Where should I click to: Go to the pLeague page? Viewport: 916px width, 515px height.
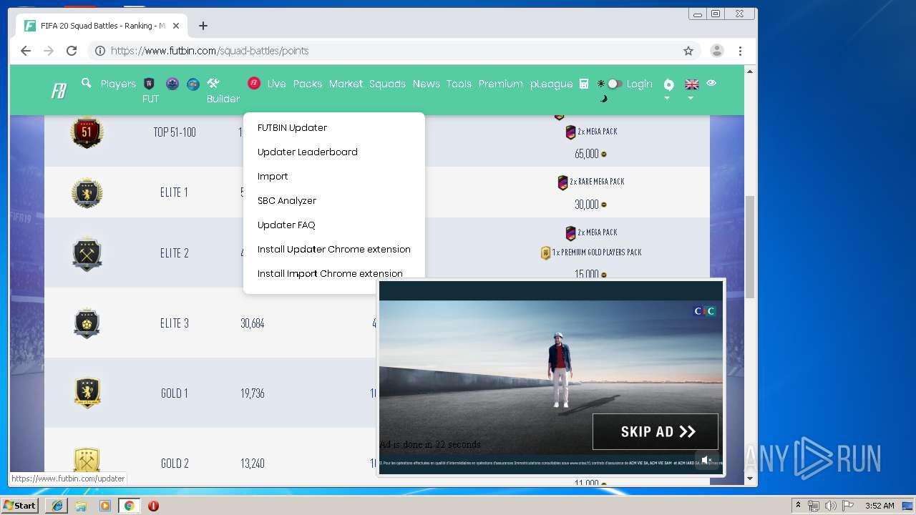point(551,84)
